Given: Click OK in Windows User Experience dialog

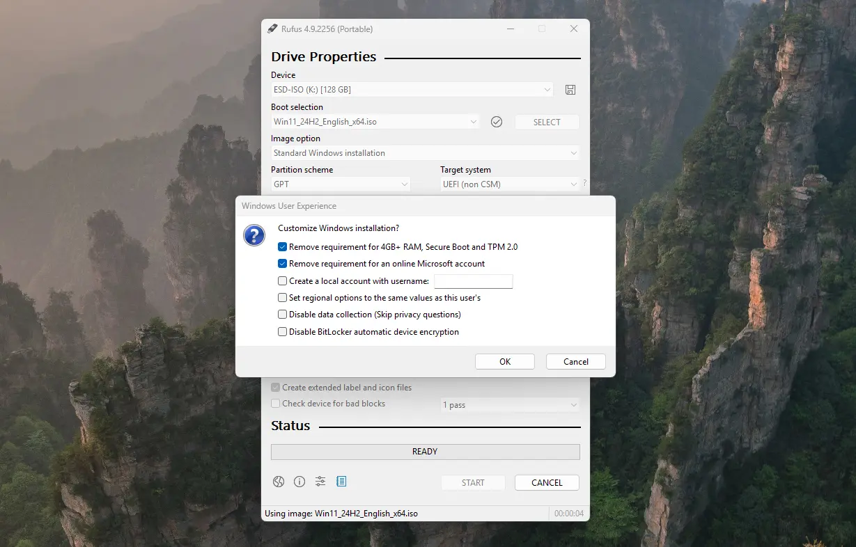Looking at the screenshot, I should point(505,362).
